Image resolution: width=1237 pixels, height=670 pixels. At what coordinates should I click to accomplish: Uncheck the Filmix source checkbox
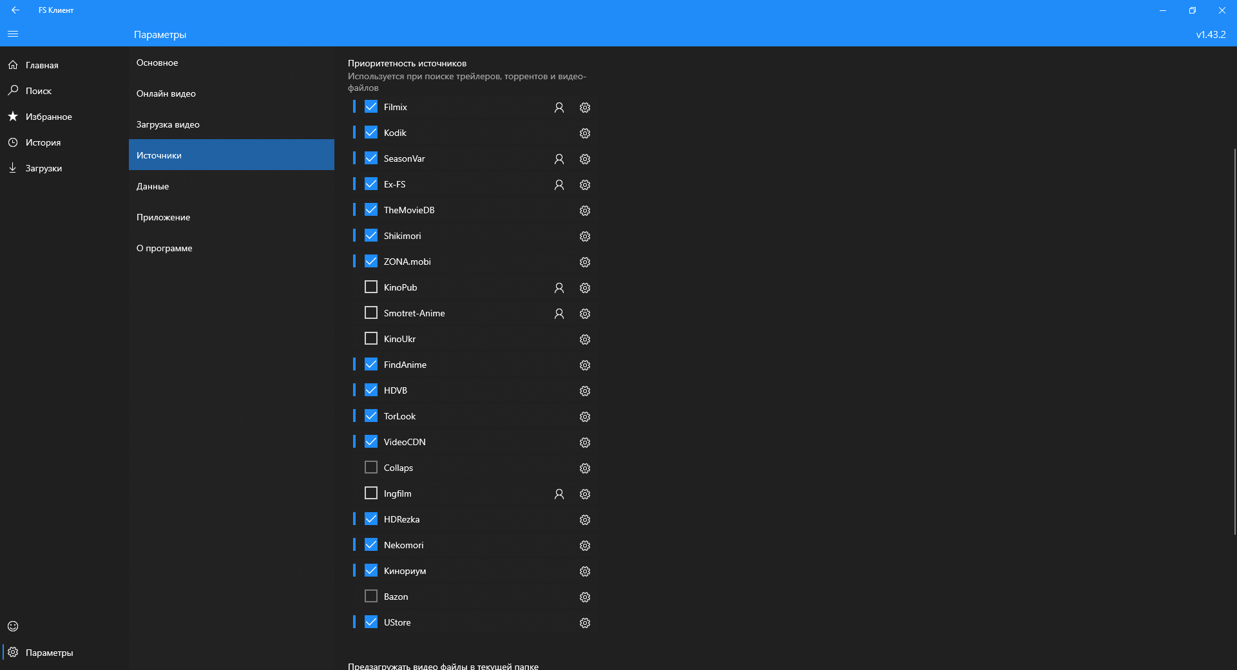[x=371, y=107]
